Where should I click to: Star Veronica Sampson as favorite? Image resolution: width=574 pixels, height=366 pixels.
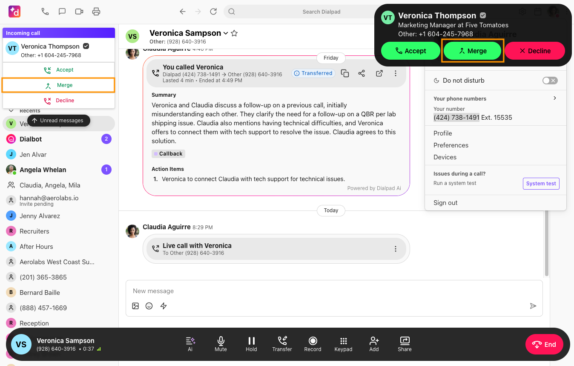[234, 33]
